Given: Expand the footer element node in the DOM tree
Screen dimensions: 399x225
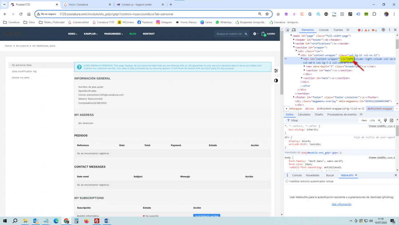Looking at the screenshot, I should 294,97.
